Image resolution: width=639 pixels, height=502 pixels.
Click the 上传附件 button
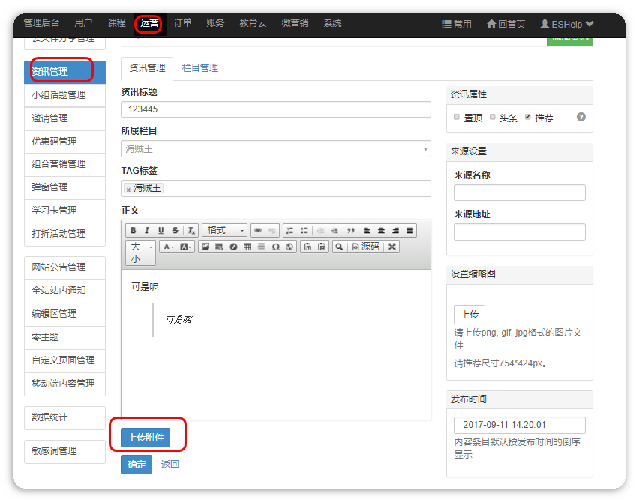click(x=145, y=438)
